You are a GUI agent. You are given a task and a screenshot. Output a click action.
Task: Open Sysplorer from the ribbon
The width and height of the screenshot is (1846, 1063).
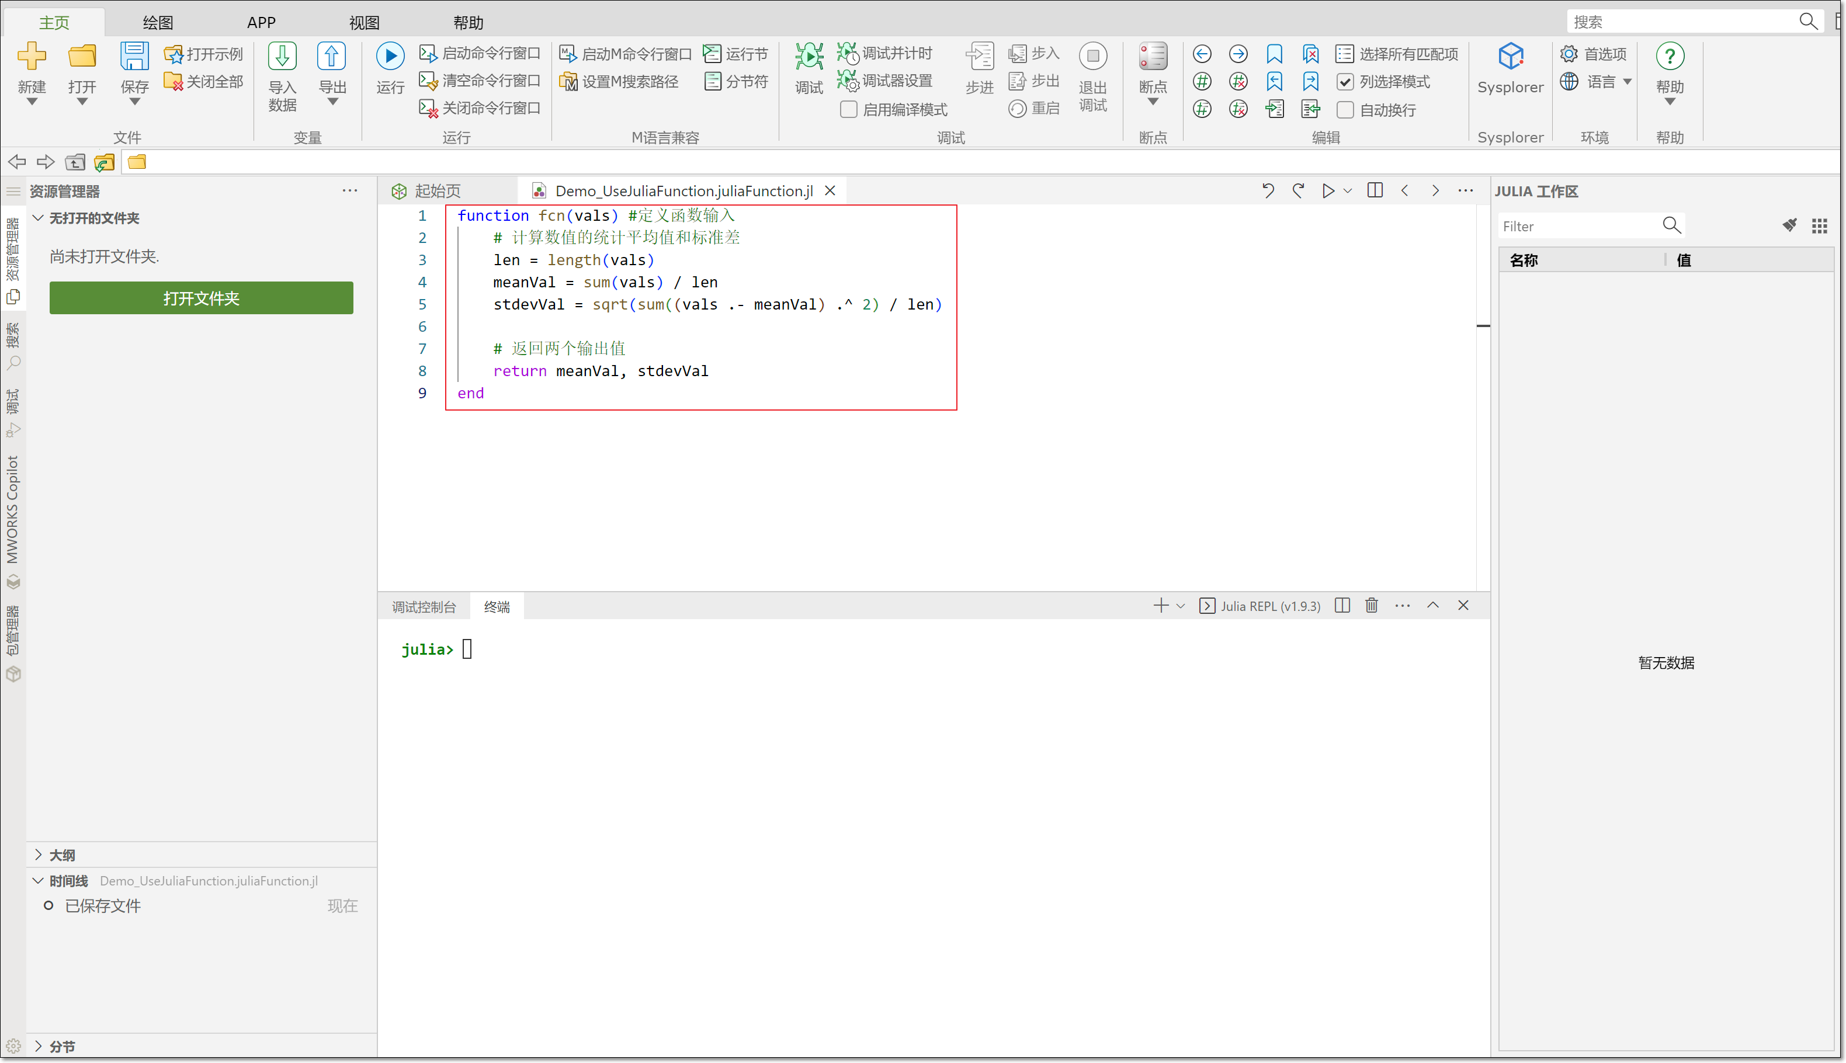(x=1510, y=57)
